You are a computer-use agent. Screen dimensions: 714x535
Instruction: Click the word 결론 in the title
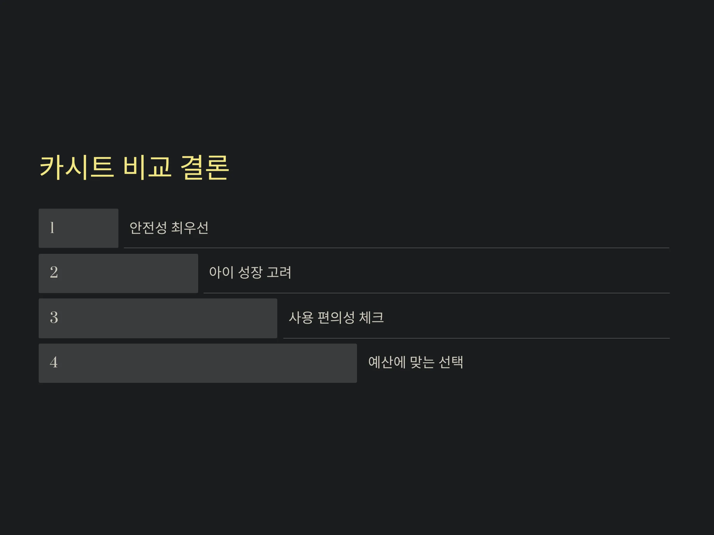205,167
